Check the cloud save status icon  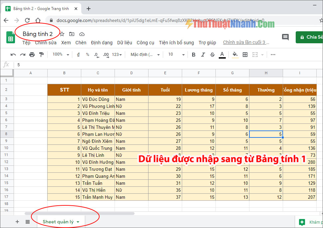82,34
